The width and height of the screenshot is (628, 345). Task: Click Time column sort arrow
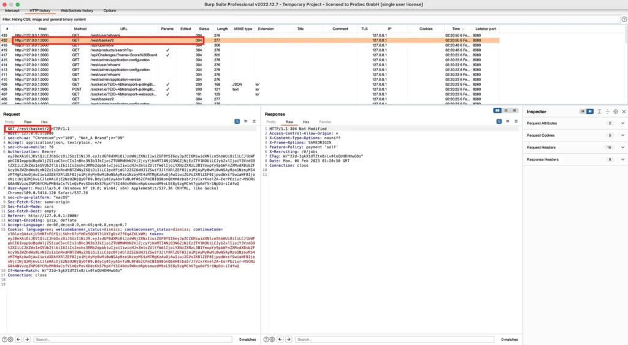click(x=463, y=29)
